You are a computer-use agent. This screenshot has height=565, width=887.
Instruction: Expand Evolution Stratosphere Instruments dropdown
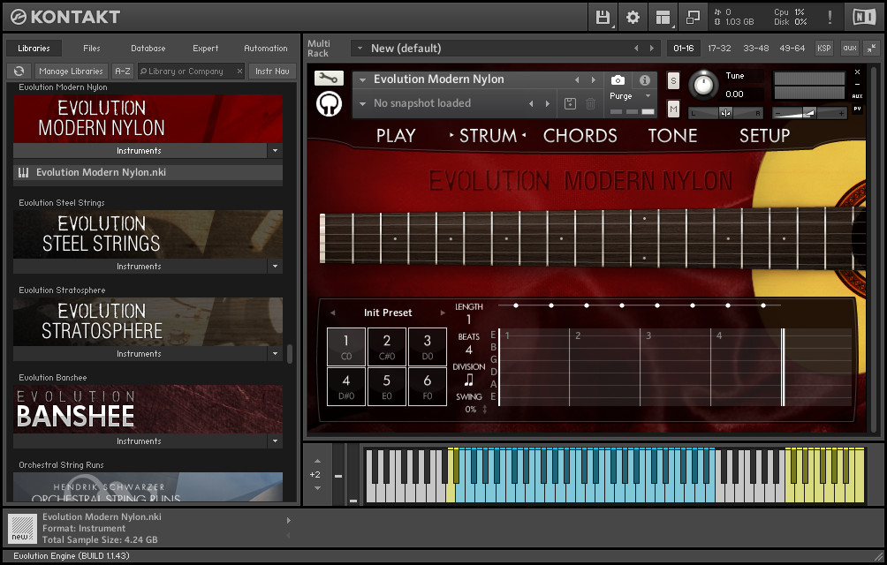pos(275,354)
